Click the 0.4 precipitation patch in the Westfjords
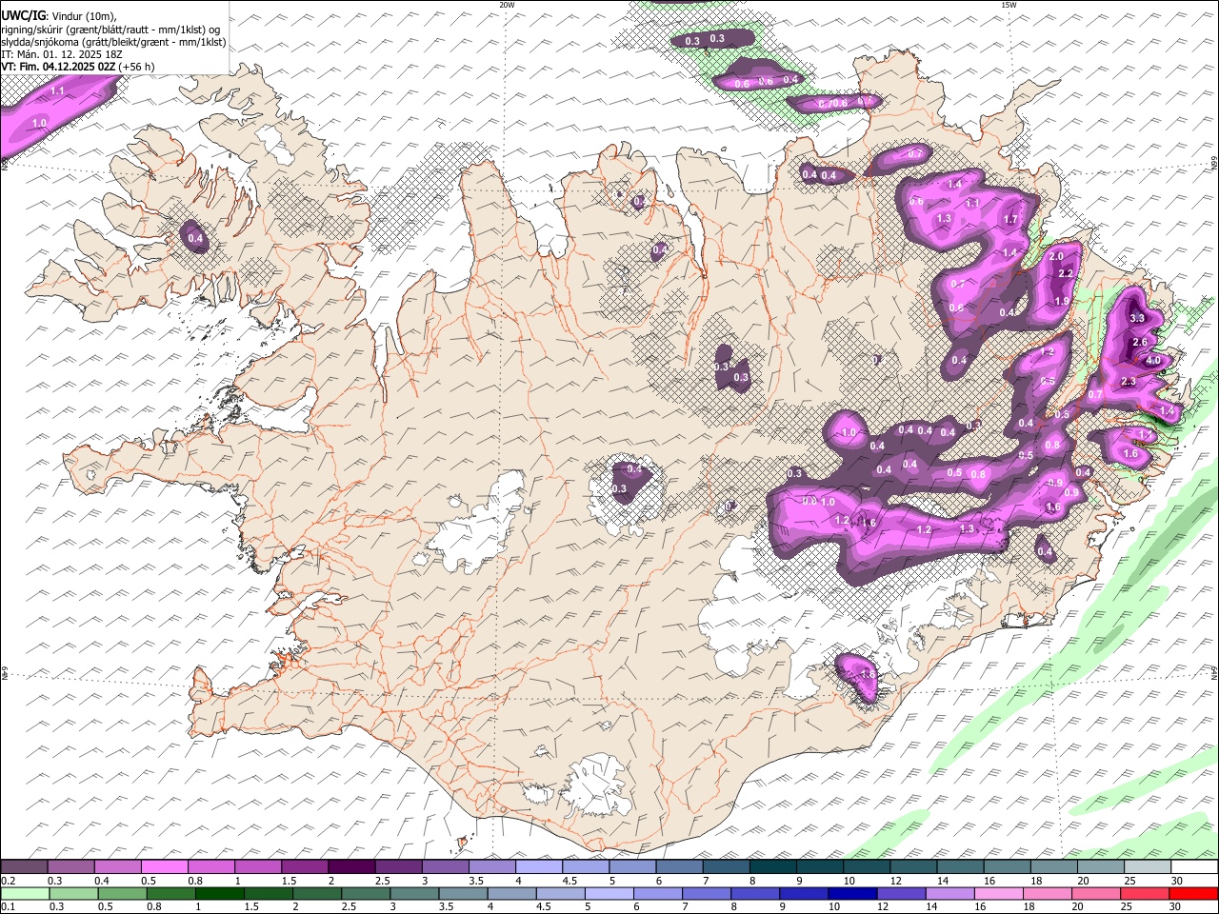Image resolution: width=1219 pixels, height=914 pixels. (195, 238)
